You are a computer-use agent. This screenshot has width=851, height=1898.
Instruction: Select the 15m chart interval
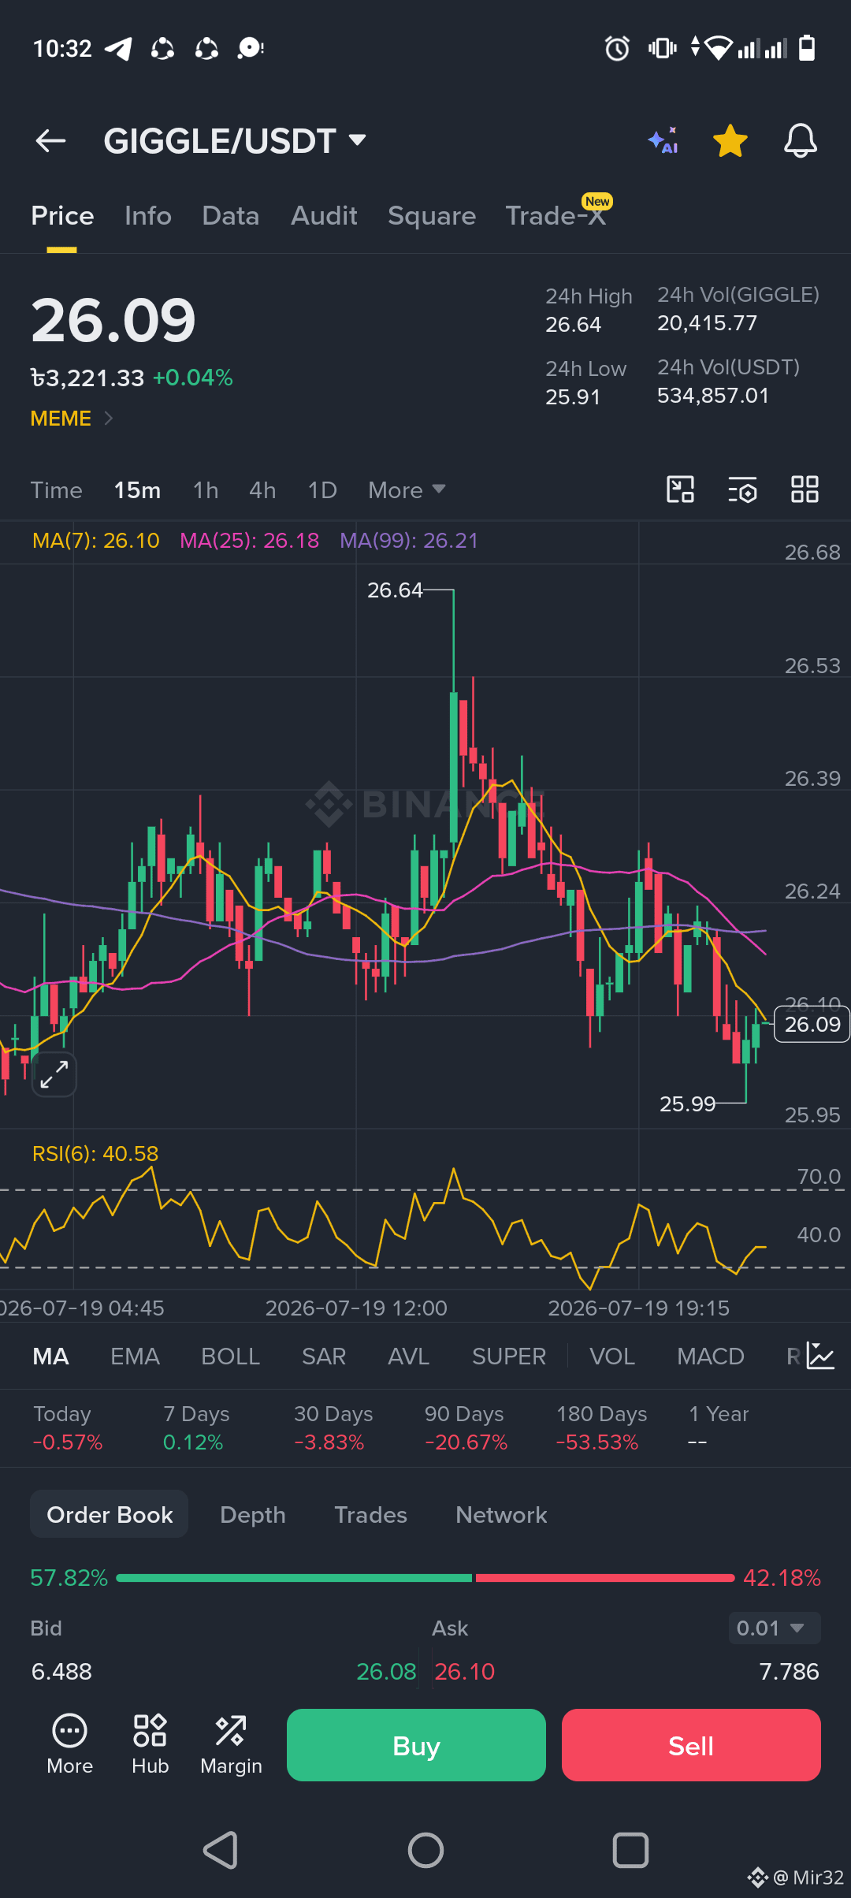[137, 490]
